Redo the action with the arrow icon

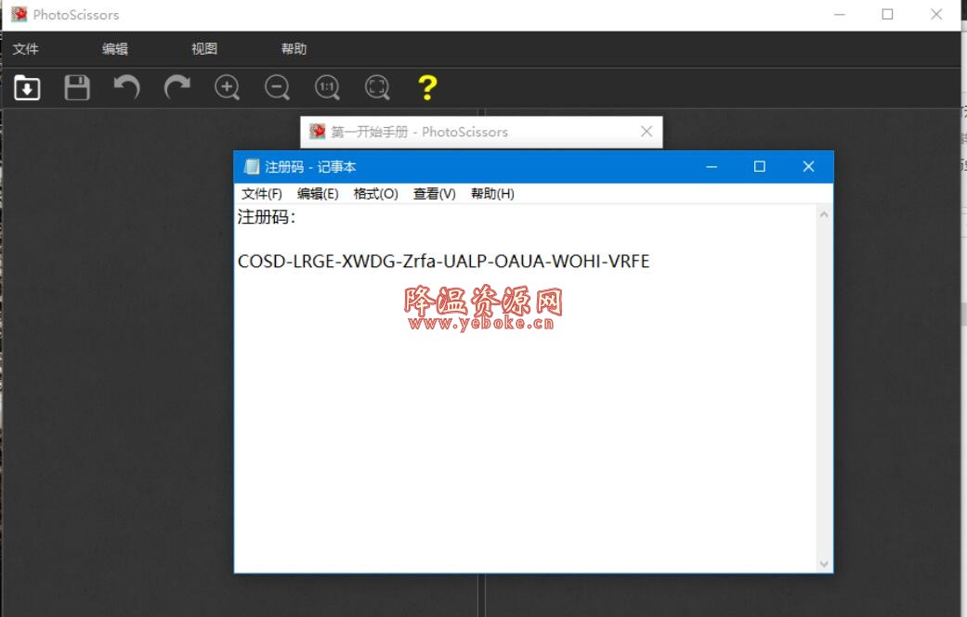[x=177, y=87]
